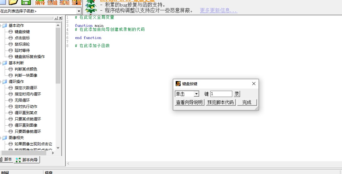This screenshot has width=342, height=174.
Task: Click the 热键 (hotkey) toolbar icon
Action: 52,3
